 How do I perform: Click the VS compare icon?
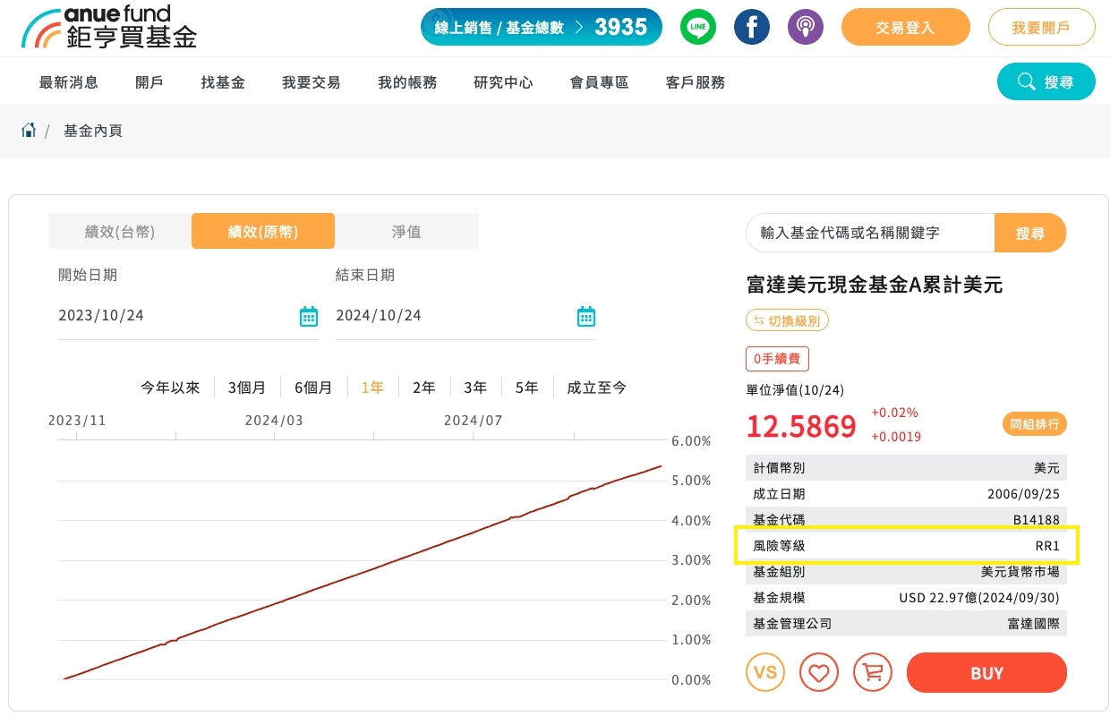(765, 672)
